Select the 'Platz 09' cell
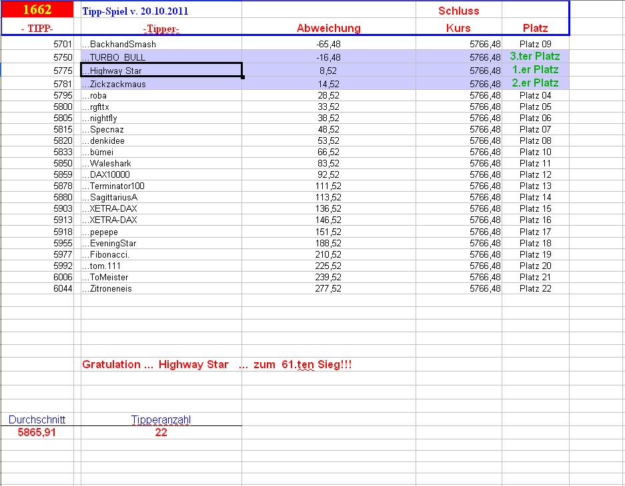 (536, 44)
